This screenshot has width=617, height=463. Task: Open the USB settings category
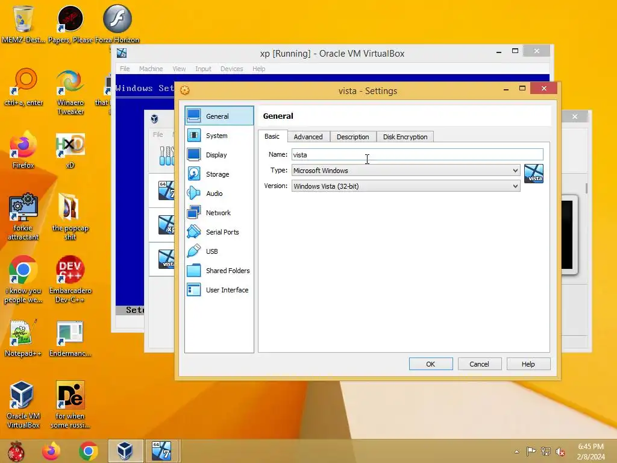(219, 251)
